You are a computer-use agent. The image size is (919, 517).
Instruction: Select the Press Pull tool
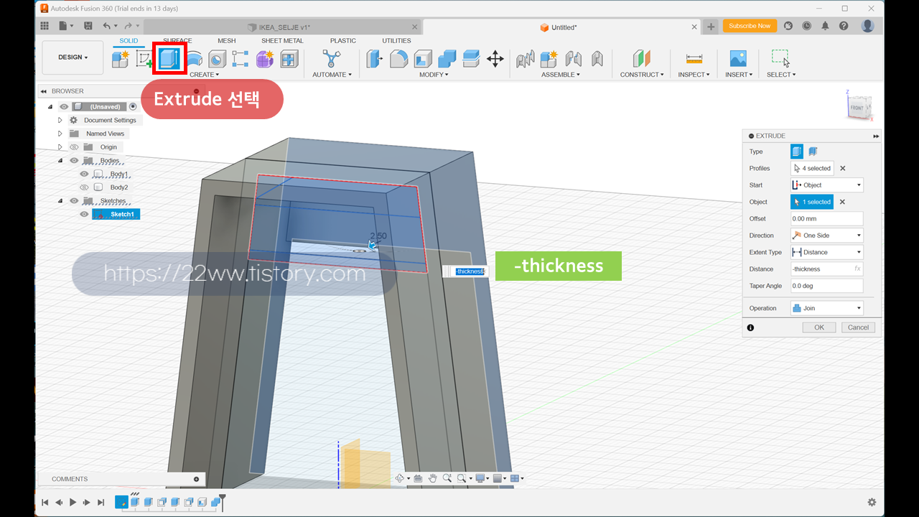375,59
